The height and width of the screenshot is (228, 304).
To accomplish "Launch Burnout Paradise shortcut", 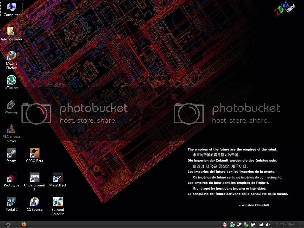I will click(x=58, y=202).
